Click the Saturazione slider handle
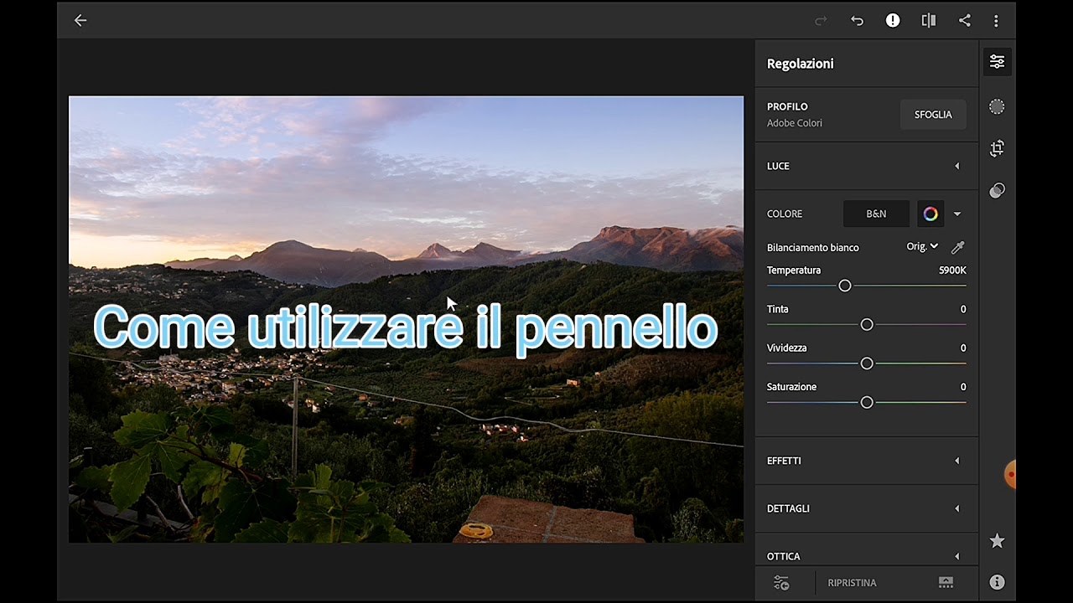Viewport: 1073px width, 603px height. coord(867,402)
